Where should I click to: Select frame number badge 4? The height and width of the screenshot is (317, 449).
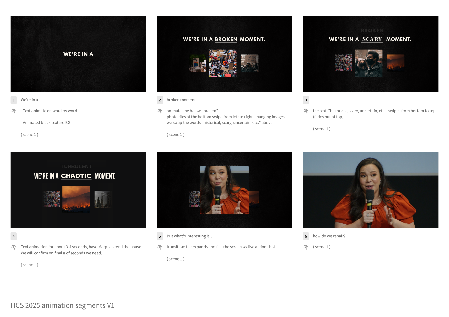coord(14,236)
